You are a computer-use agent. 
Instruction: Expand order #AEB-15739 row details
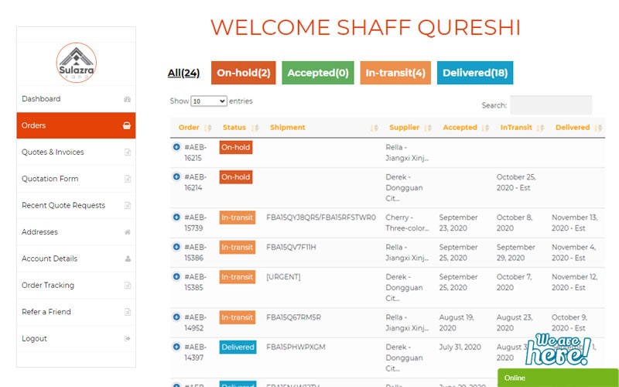tap(176, 217)
